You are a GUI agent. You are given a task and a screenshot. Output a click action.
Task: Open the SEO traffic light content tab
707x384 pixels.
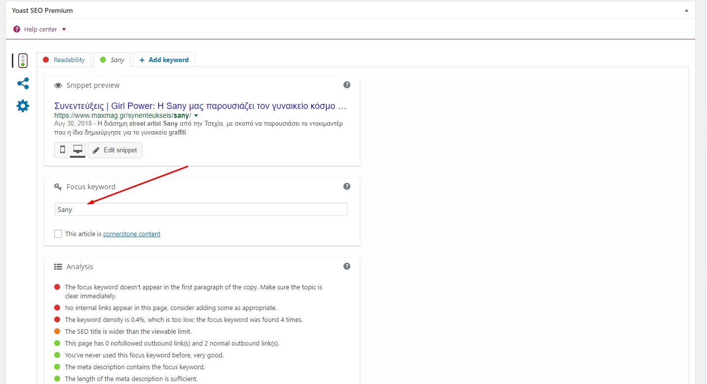click(x=22, y=61)
